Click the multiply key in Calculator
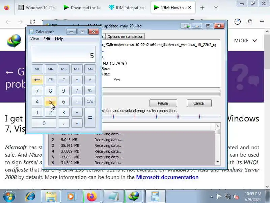Viewport: 270px width, 203px height. (77, 101)
